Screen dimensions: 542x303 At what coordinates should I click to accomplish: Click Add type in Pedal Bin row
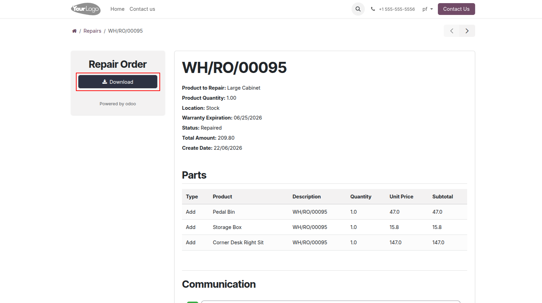[191, 212]
